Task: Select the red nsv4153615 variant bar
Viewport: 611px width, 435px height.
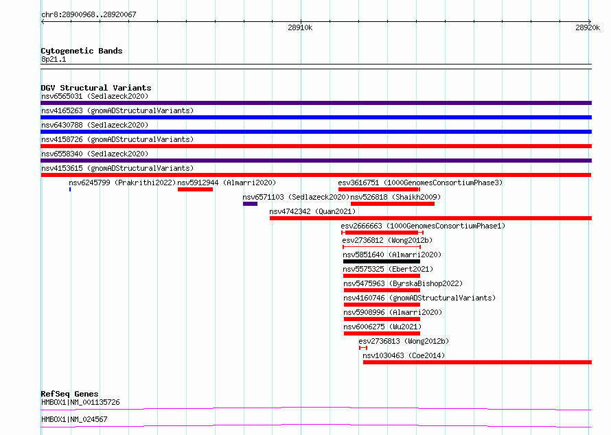Action: click(316, 175)
